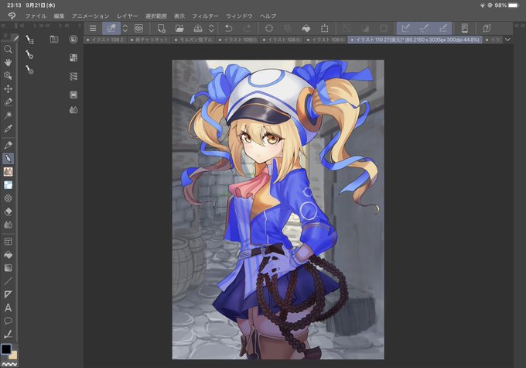The width and height of the screenshot is (526, 368).
Task: Expand the right palette dock chevron
Action: click(x=517, y=26)
